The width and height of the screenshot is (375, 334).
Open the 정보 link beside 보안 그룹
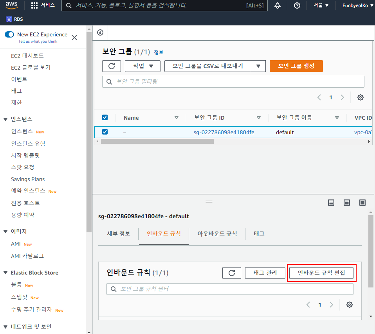[159, 52]
